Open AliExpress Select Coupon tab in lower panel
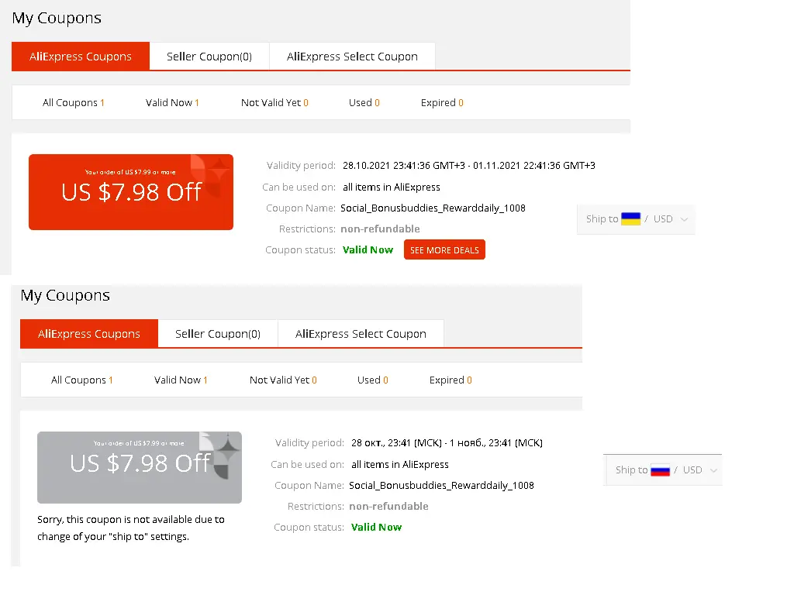 tap(361, 334)
